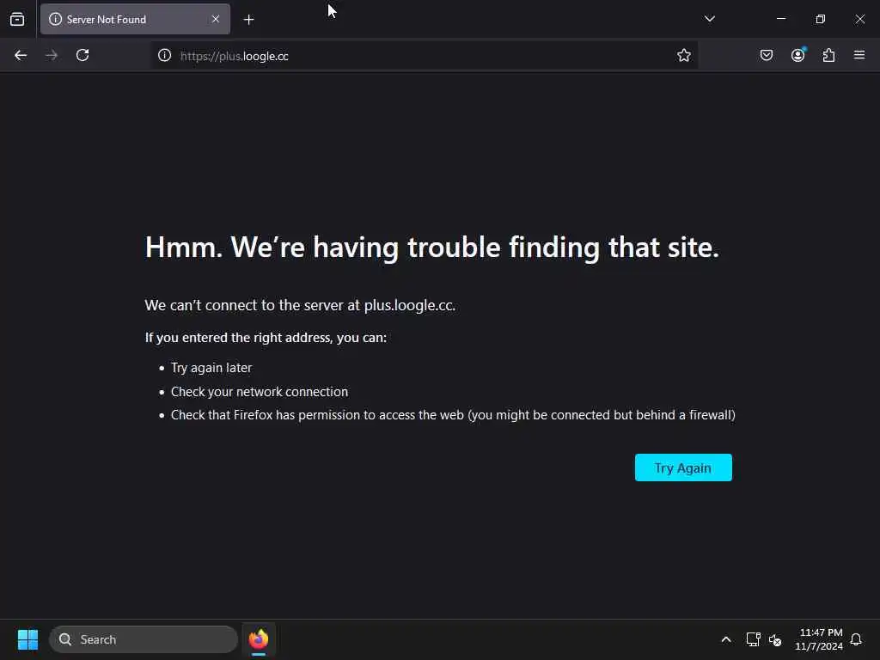Open the network status tray icon
880x660 pixels.
(753, 639)
